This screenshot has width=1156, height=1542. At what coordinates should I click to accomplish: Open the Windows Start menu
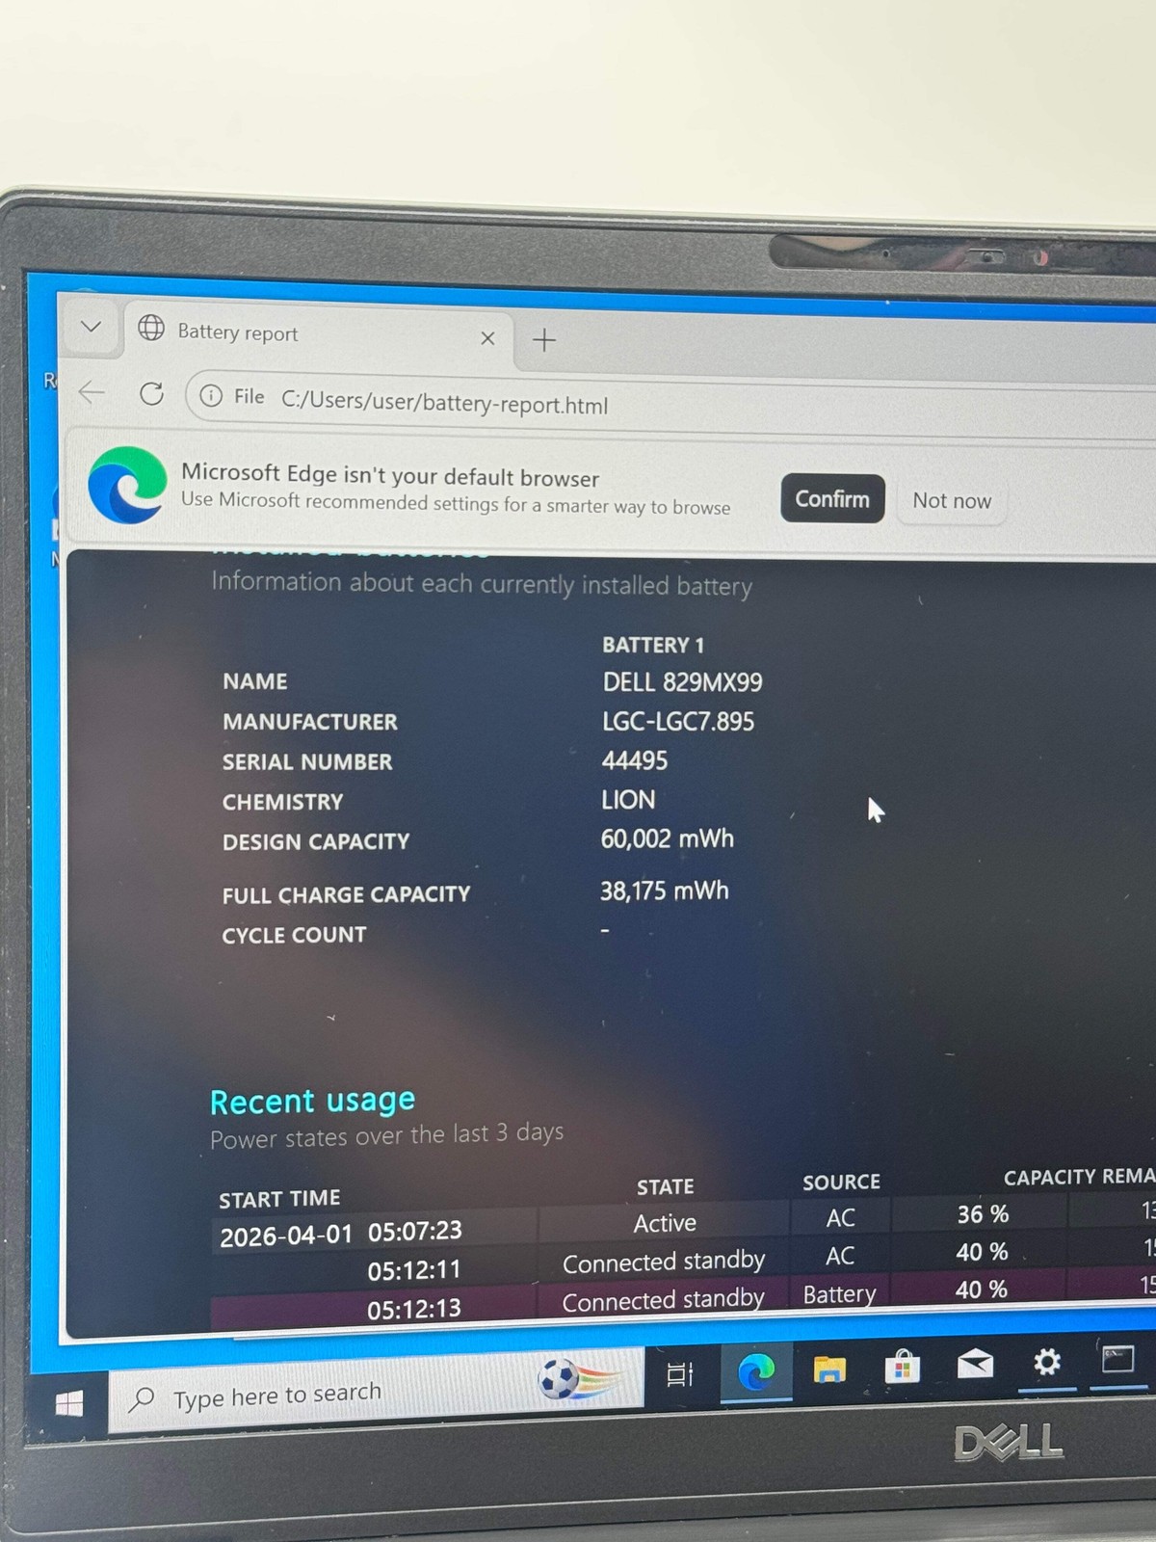click(69, 1404)
